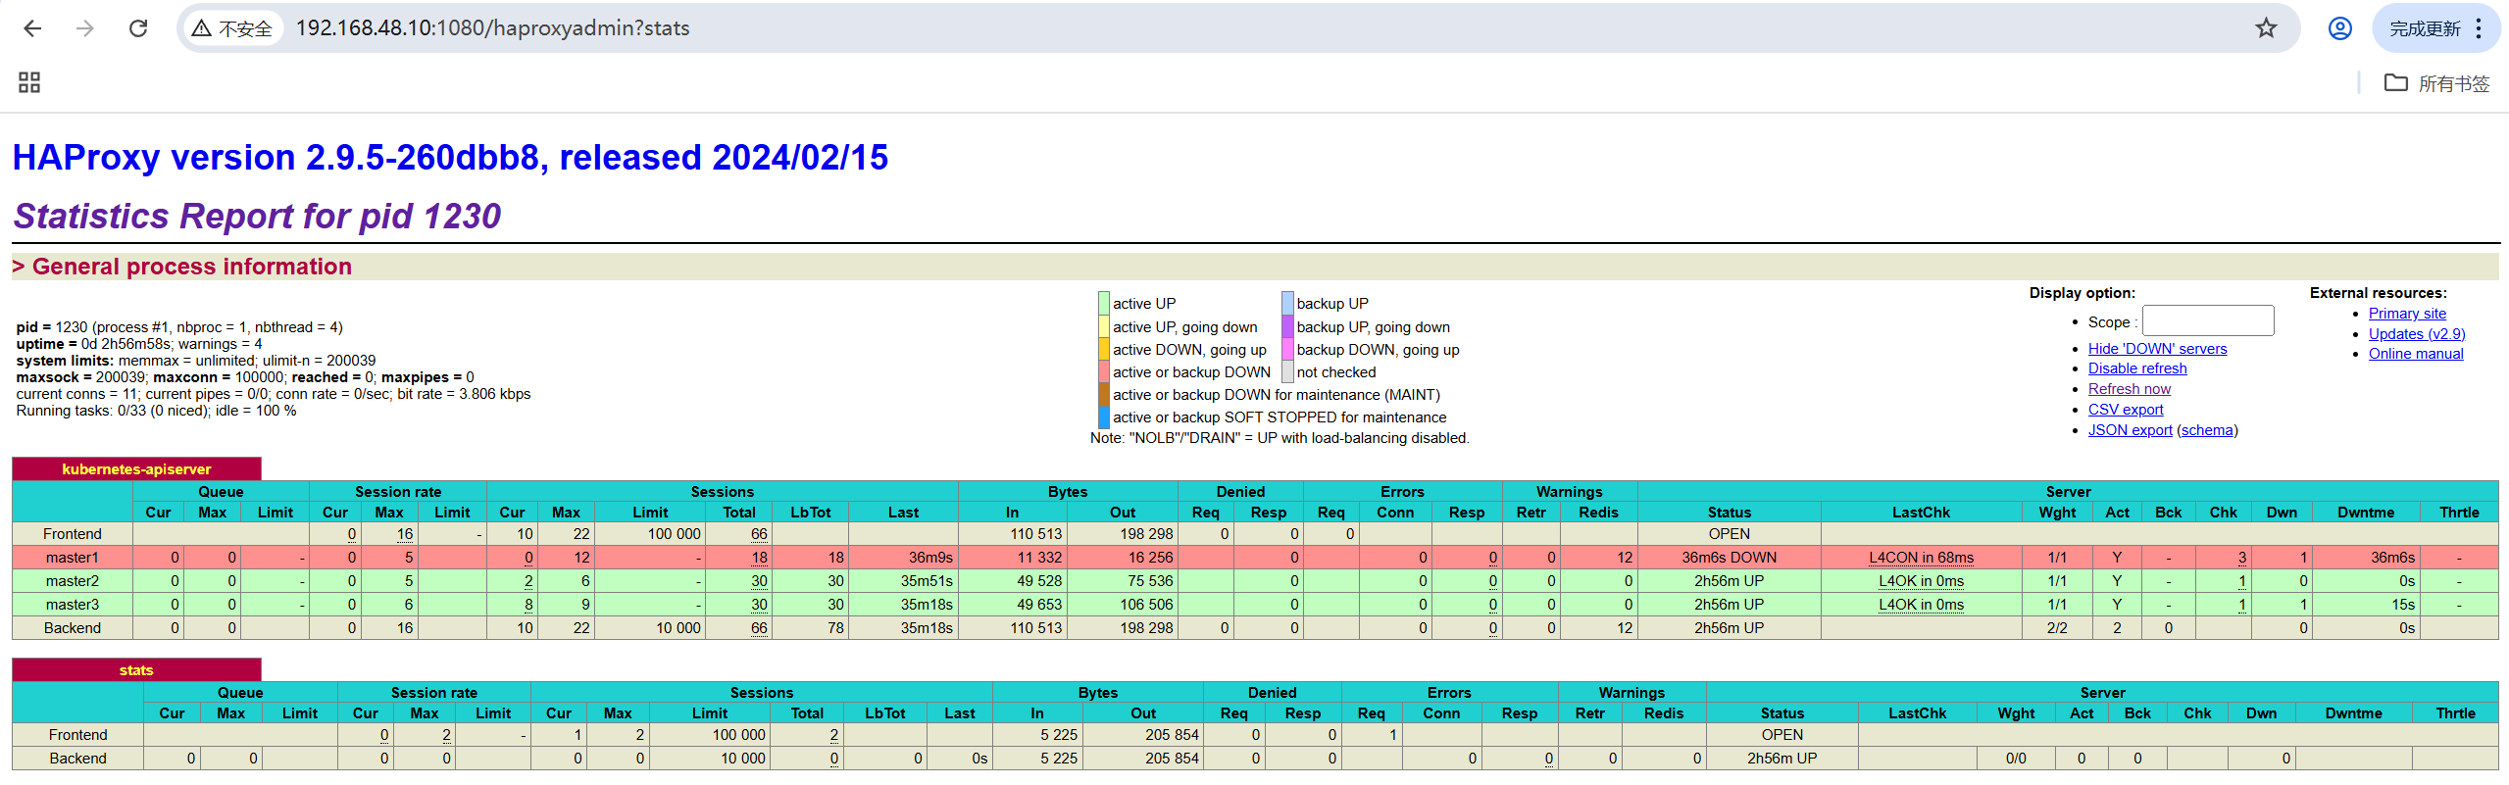The height and width of the screenshot is (785, 2509).
Task: Open the 所有书签 bookmarks folder
Action: click(x=2437, y=83)
